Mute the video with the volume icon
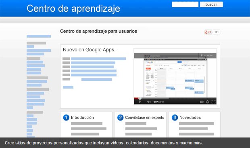Viewport: 250px width, 148px height. coord(149,102)
